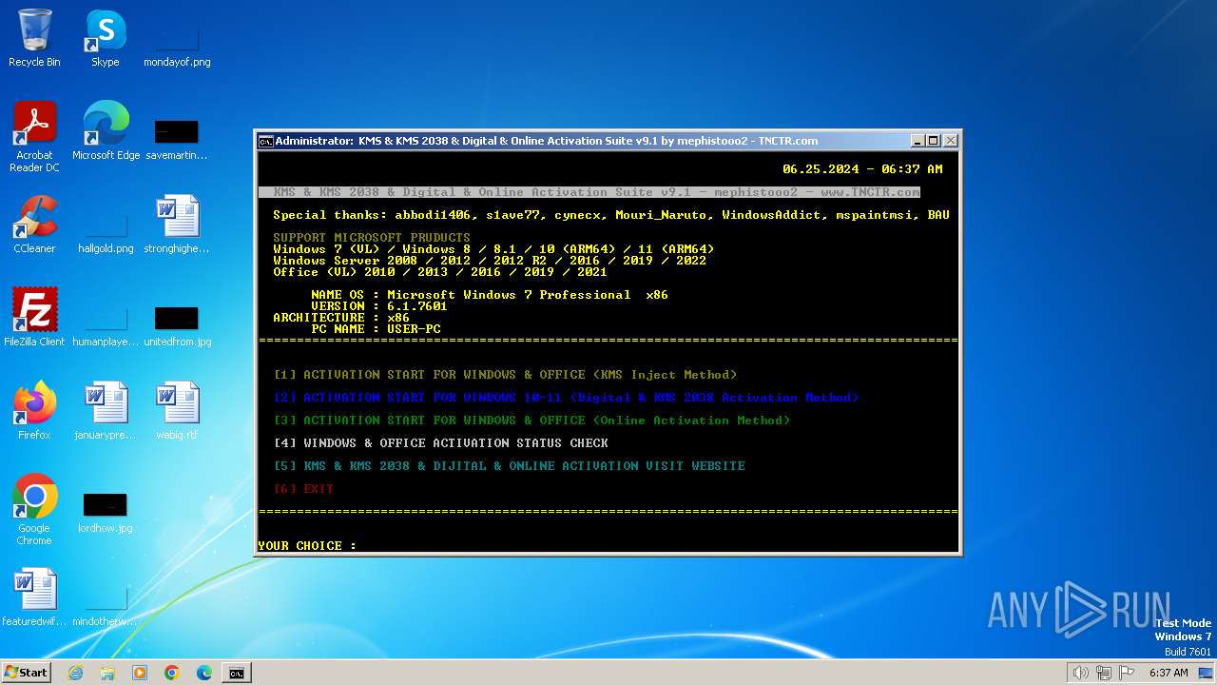Click the Office (VL) versions line
1217x685 pixels.
click(x=440, y=272)
